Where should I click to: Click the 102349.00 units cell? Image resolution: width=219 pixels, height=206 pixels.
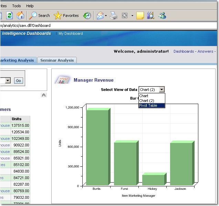click(x=20, y=138)
